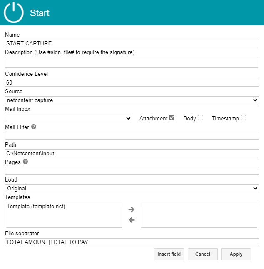Image resolution: width=264 pixels, height=269 pixels.
Task: Click the Path field with C:\Netcontent\Input
Action: click(x=132, y=153)
